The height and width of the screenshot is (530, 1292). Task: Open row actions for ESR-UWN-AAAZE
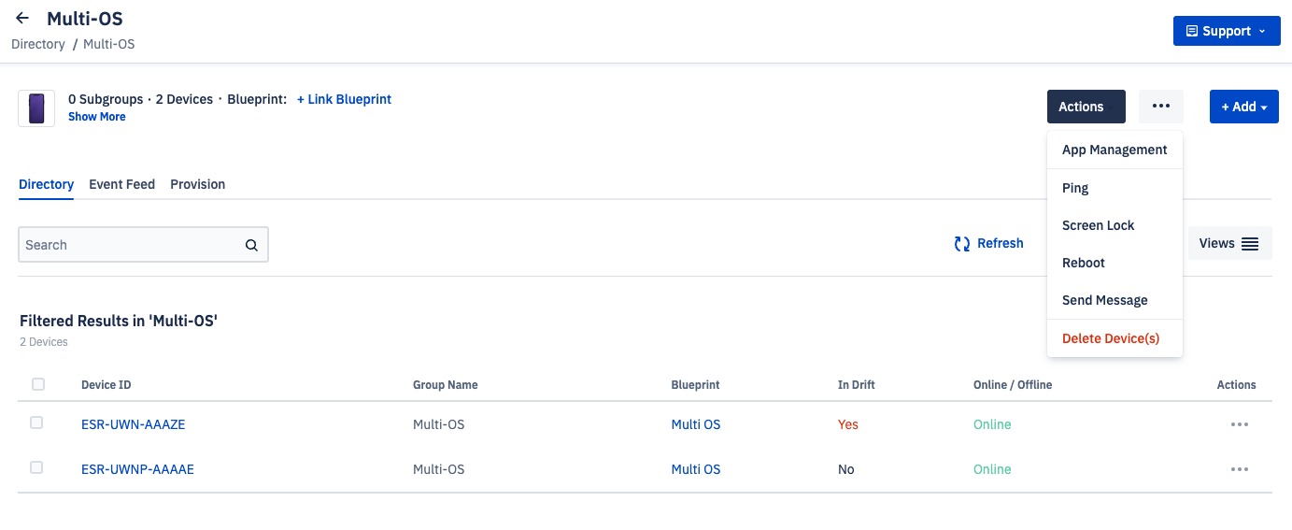coord(1240,424)
